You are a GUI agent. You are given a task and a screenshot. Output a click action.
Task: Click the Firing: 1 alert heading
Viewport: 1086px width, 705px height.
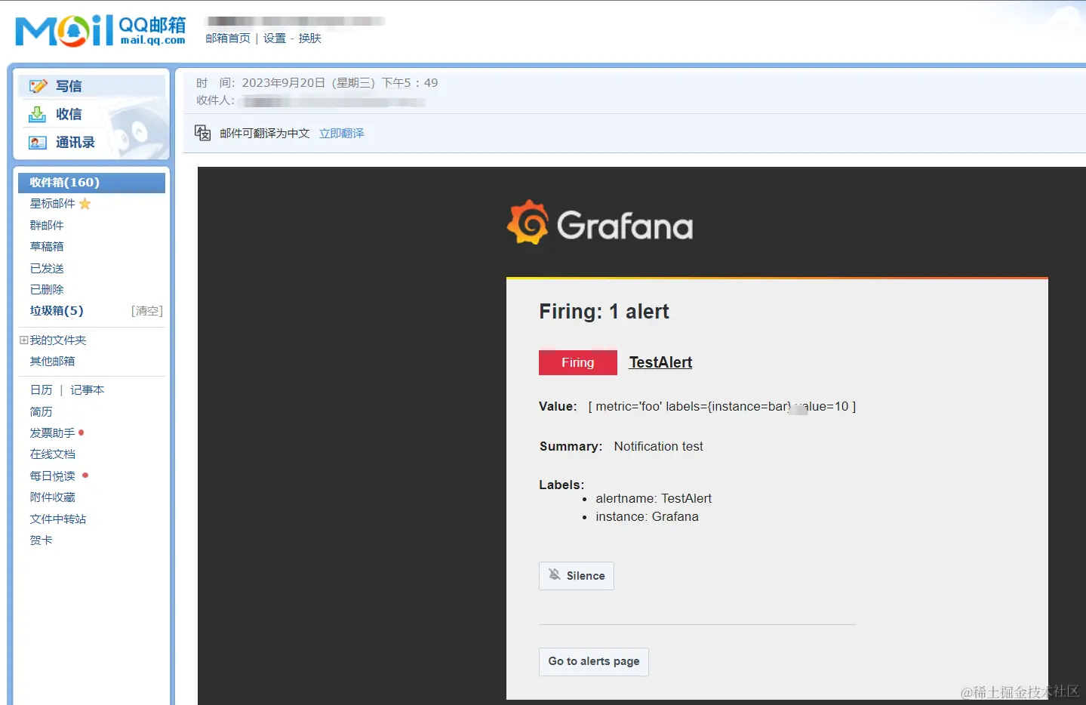pyautogui.click(x=604, y=311)
